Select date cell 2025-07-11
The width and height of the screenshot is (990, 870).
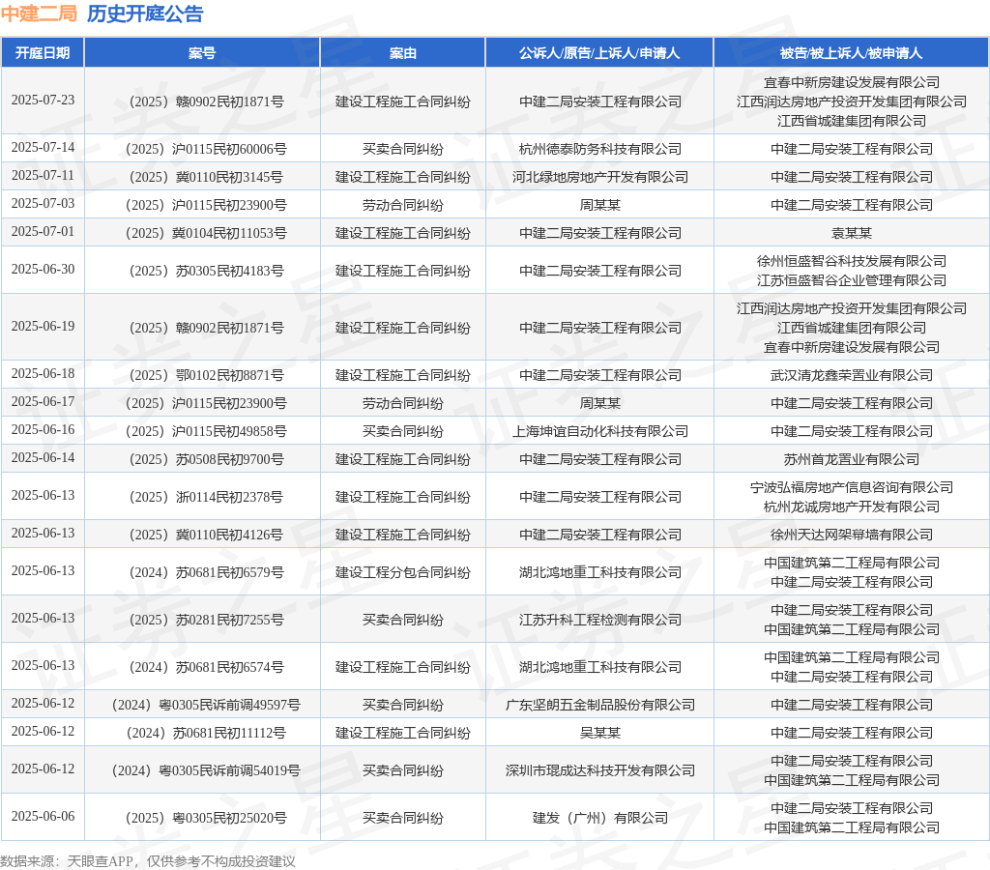point(43,175)
